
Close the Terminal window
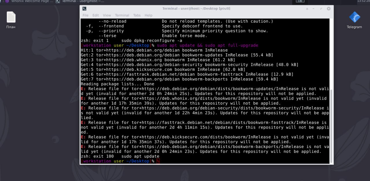coord(329,9)
